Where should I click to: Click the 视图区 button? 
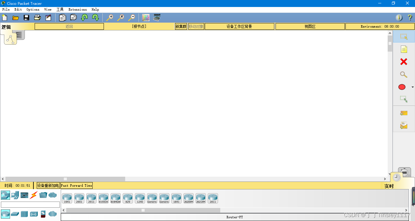pyautogui.click(x=310, y=26)
